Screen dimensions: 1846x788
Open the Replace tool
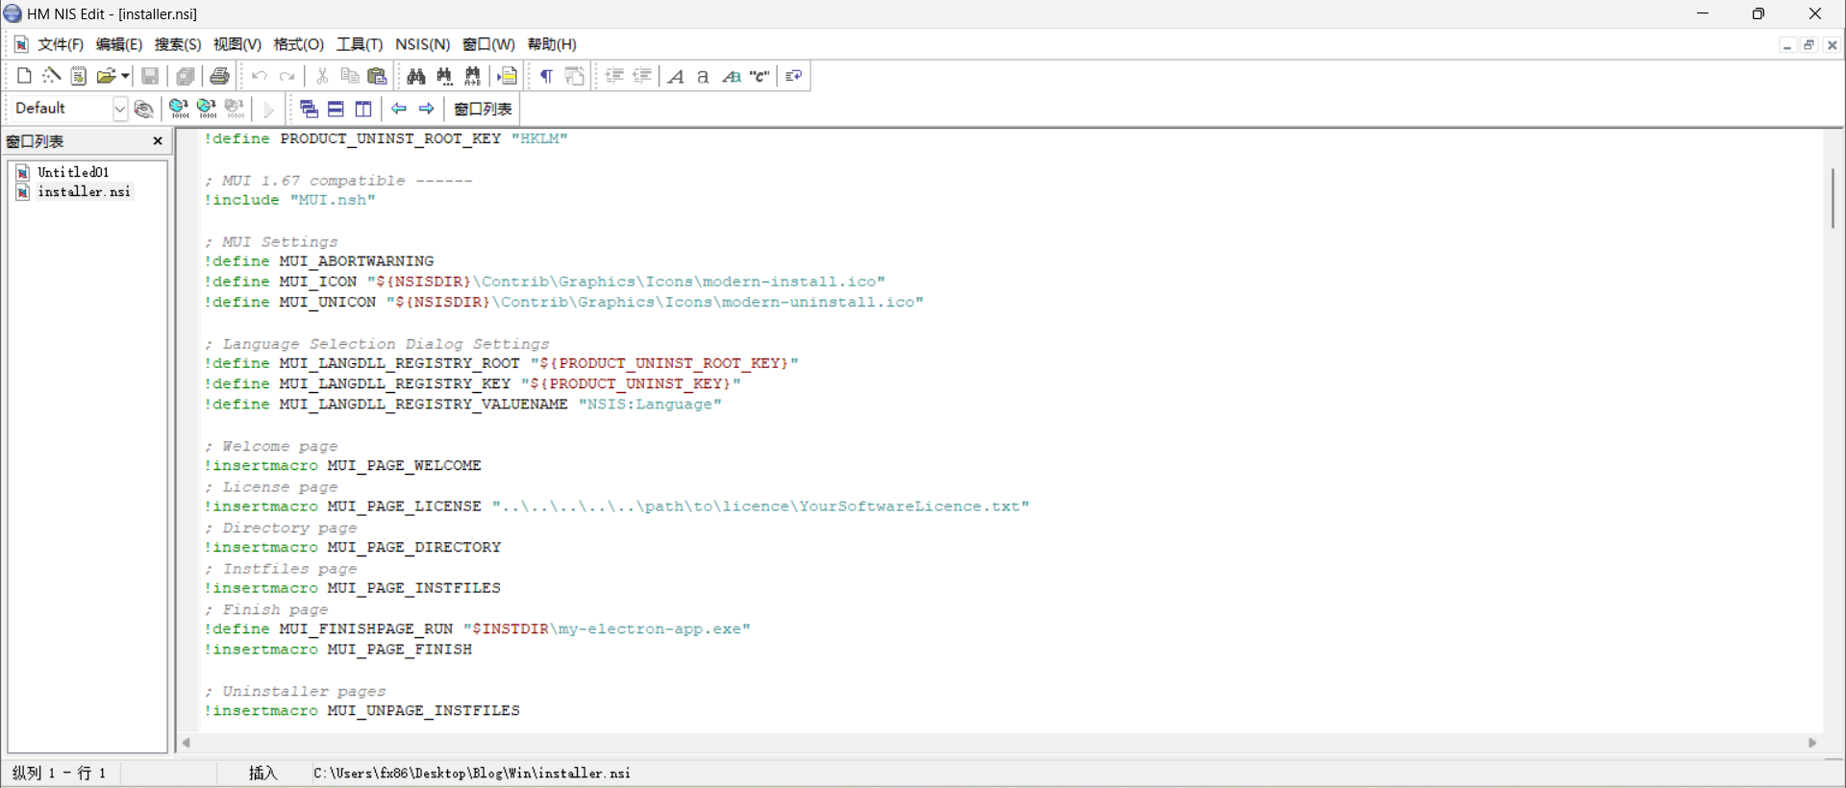pyautogui.click(x=472, y=76)
